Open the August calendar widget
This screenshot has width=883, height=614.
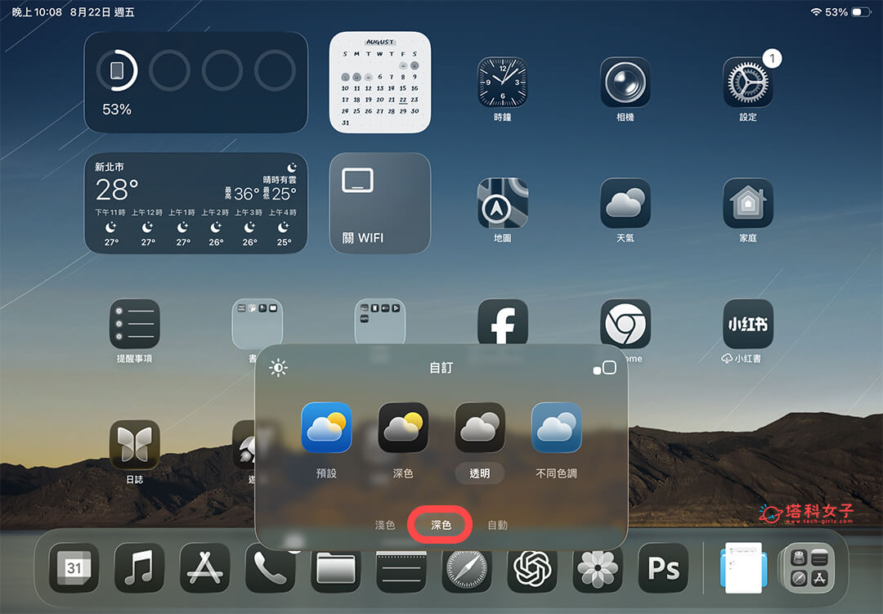click(379, 80)
